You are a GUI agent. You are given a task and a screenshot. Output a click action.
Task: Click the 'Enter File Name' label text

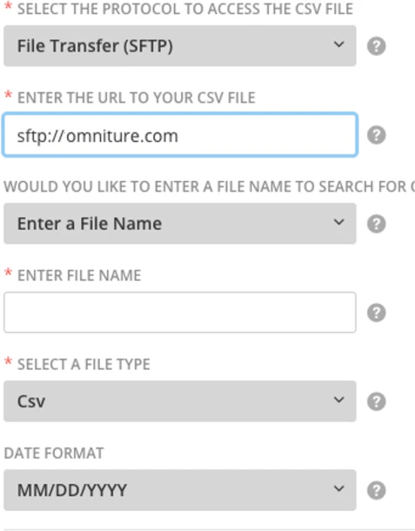[79, 275]
